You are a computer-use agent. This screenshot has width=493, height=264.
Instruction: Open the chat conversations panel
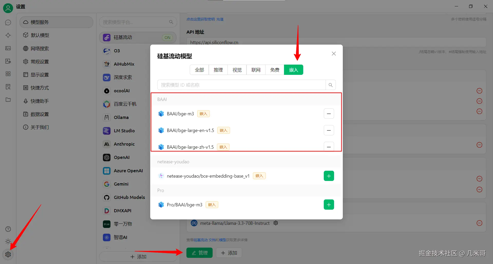[x=8, y=23]
